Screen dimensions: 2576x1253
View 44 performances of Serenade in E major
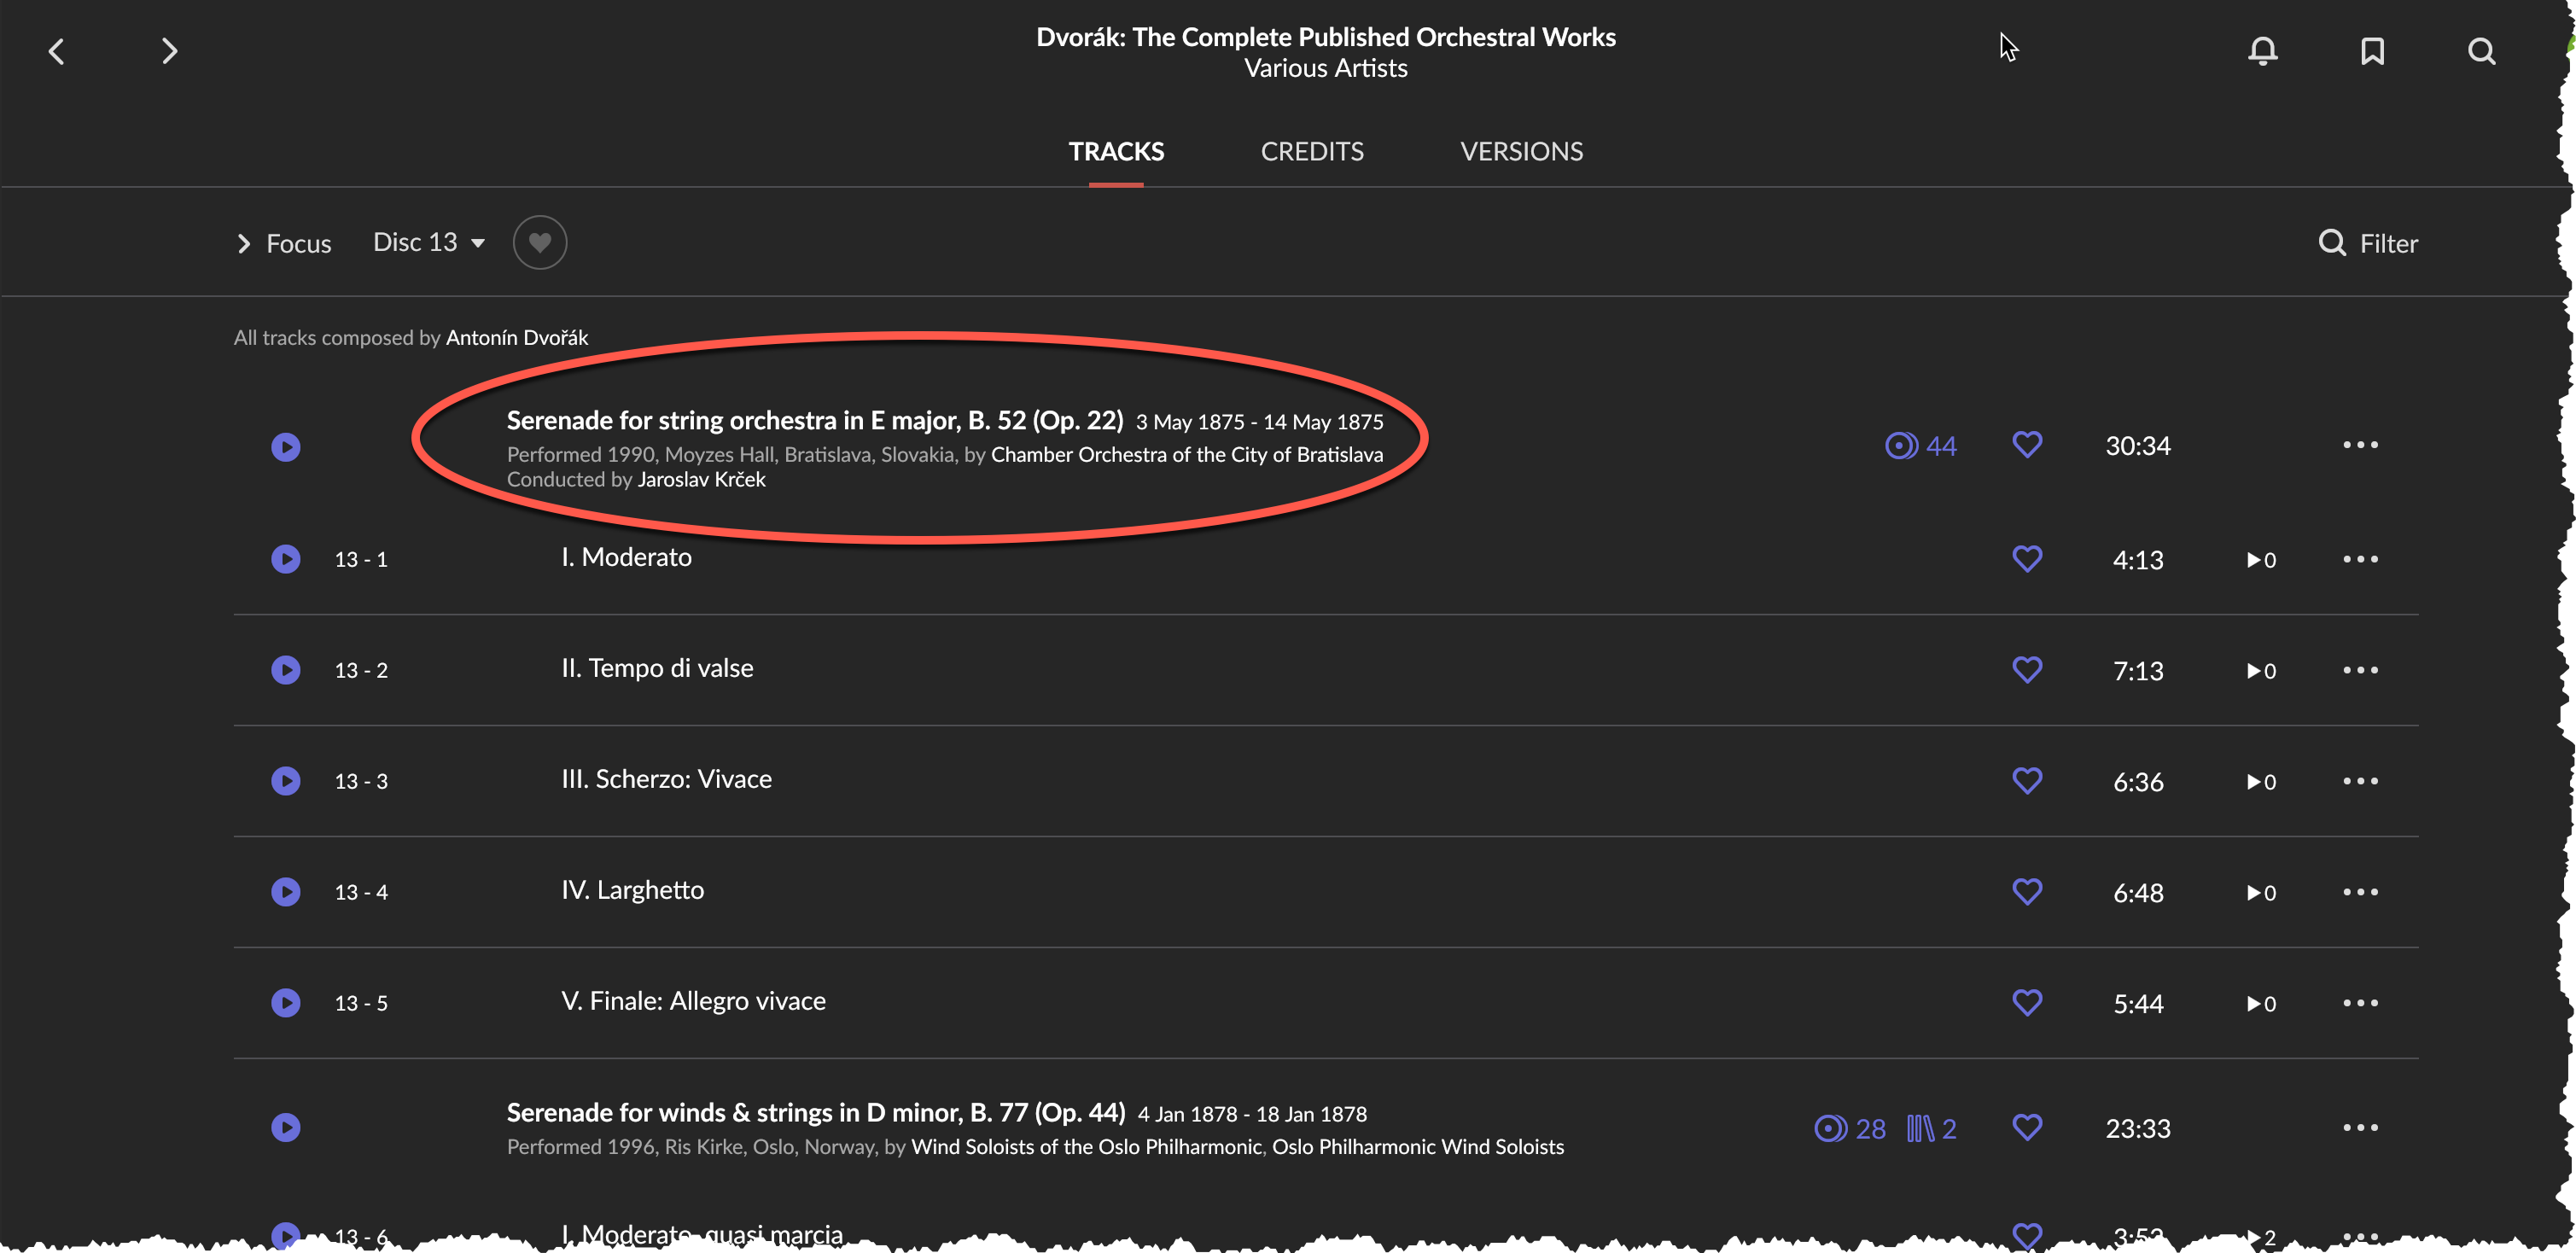click(1921, 445)
